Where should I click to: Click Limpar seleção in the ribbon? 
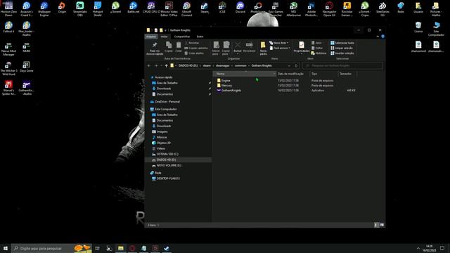click(342, 48)
